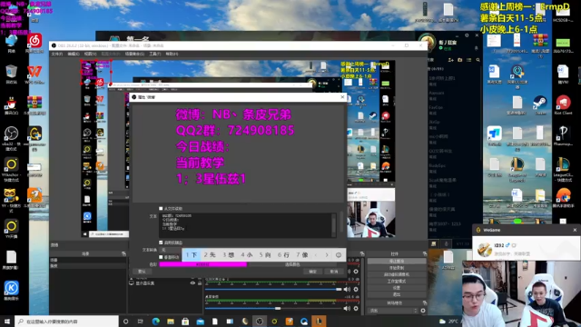The width and height of the screenshot is (581, 327).
Task: Click 选择颜色 button
Action: pos(292,264)
